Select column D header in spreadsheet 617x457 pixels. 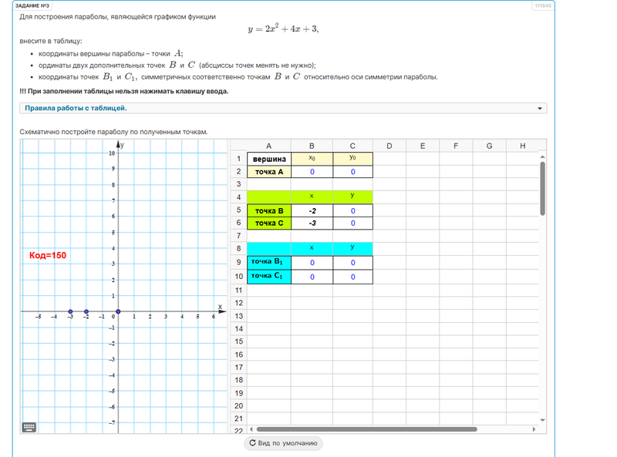click(389, 146)
